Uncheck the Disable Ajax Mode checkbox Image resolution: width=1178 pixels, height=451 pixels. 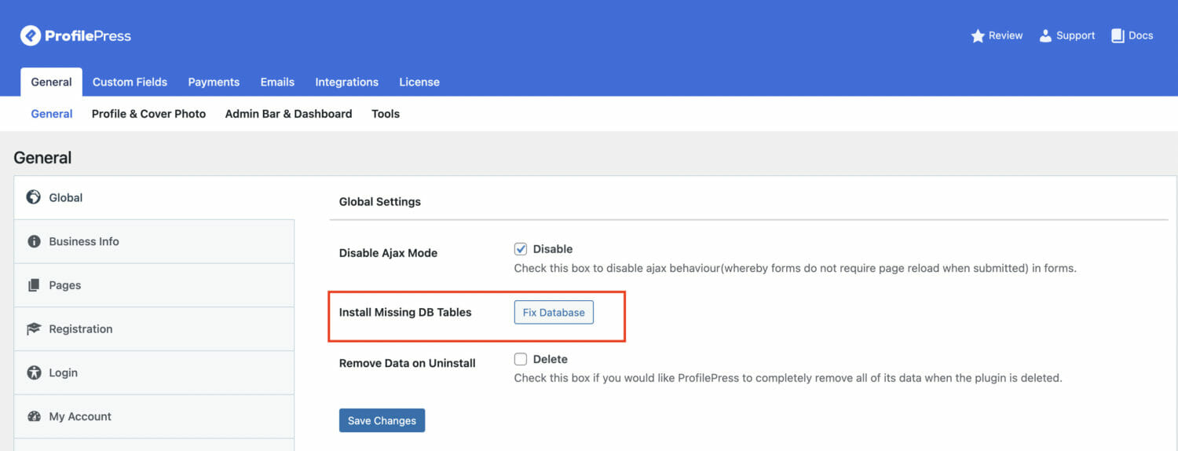(521, 249)
